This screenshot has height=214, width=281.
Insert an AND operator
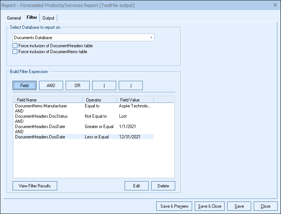(x=51, y=86)
